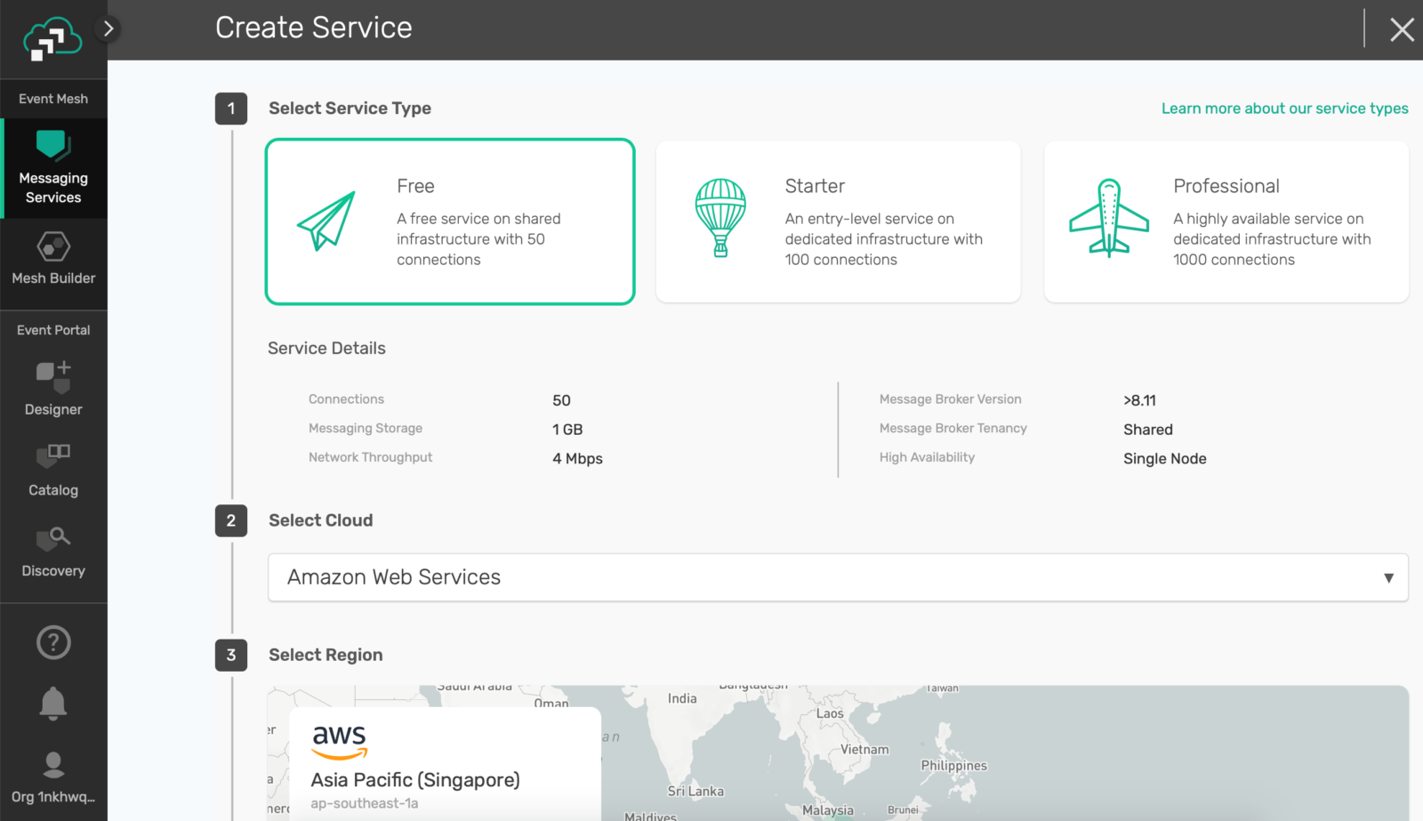The width and height of the screenshot is (1423, 821).
Task: Select the Starter service type card
Action: 837,221
